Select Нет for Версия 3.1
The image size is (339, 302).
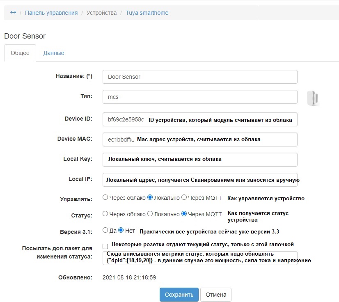coord(121,230)
